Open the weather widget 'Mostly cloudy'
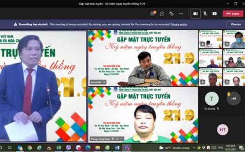The image size is (245, 152). pos(175,148)
